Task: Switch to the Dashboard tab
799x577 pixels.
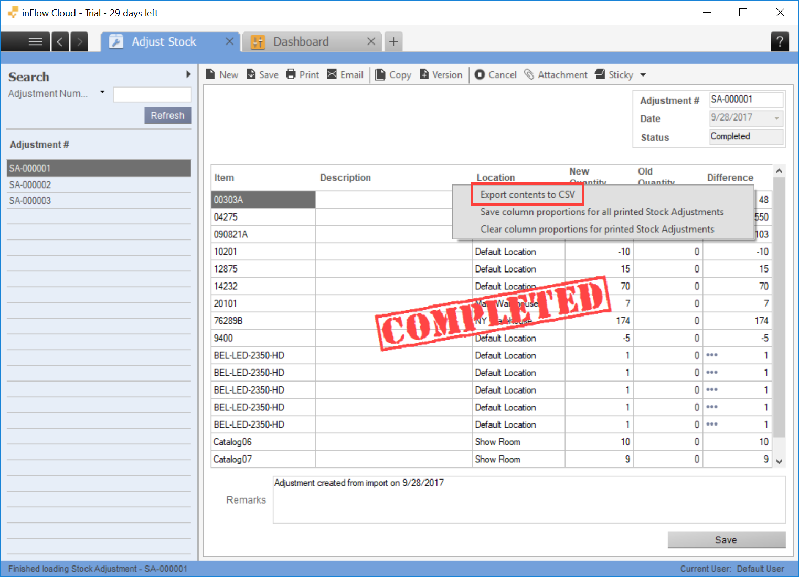Action: 301,42
